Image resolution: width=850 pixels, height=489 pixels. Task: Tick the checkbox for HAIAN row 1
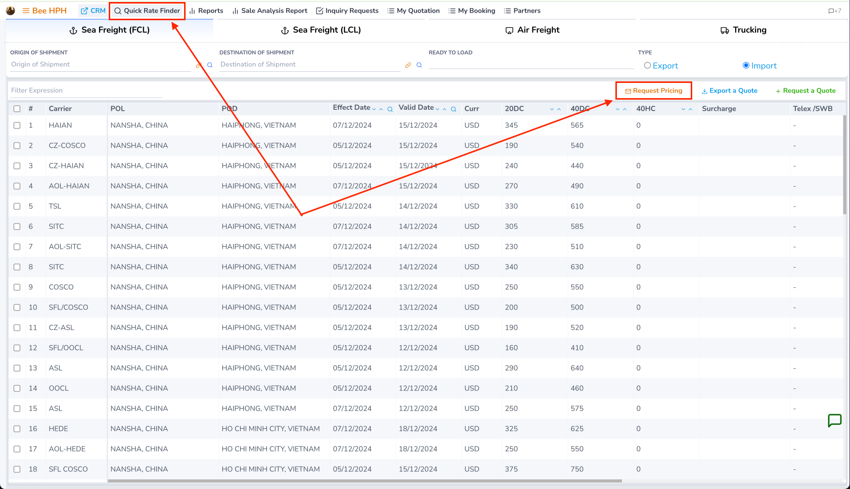(x=17, y=125)
